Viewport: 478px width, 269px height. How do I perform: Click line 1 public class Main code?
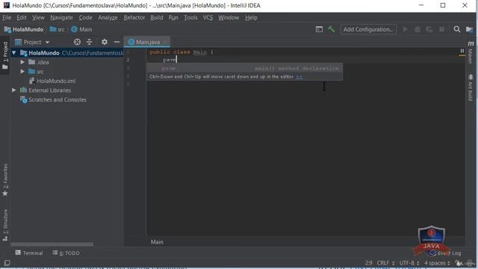click(181, 52)
